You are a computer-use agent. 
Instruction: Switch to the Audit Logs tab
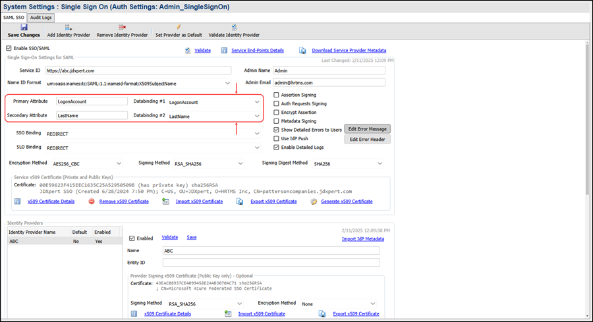[42, 17]
